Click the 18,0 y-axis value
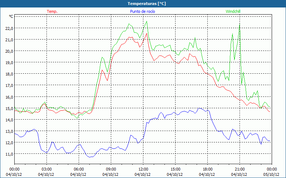 (x=10, y=74)
